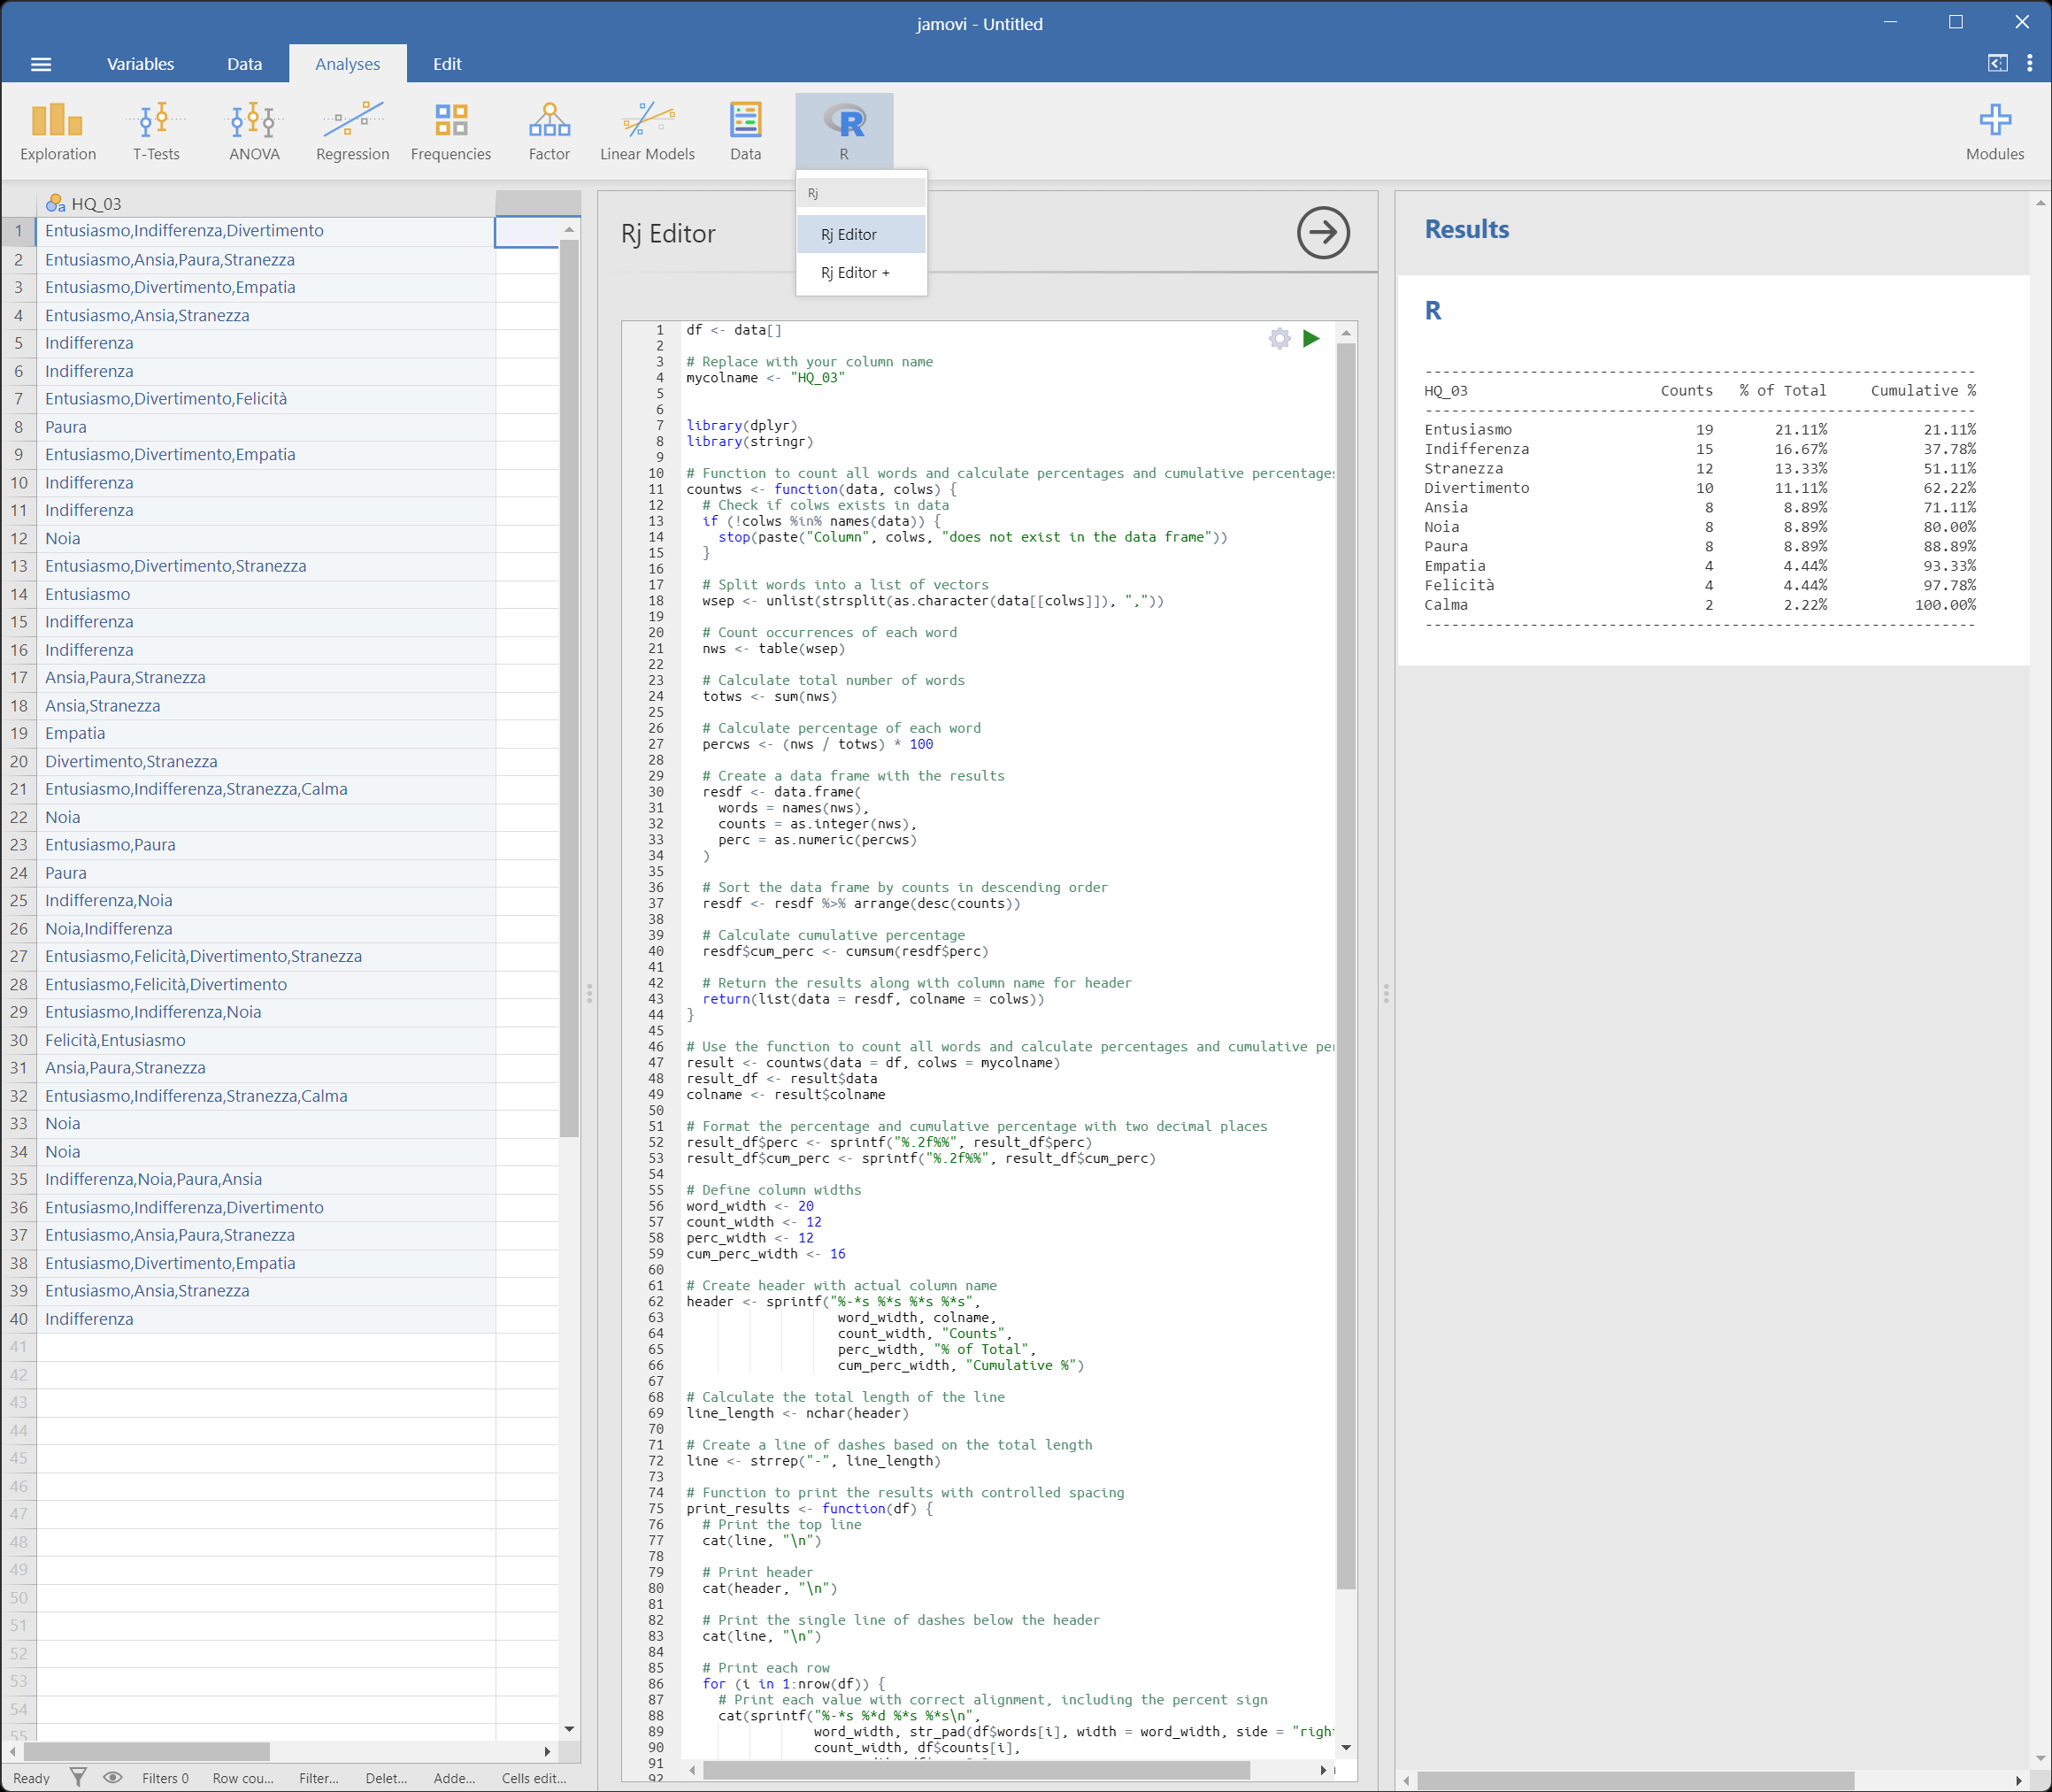This screenshot has height=1792, width=2052.
Task: Open the vertical three-dots options menu
Action: pos(2029,63)
